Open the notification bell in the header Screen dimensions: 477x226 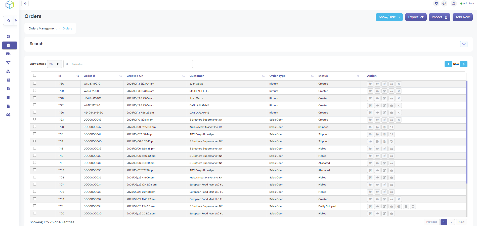click(454, 4)
